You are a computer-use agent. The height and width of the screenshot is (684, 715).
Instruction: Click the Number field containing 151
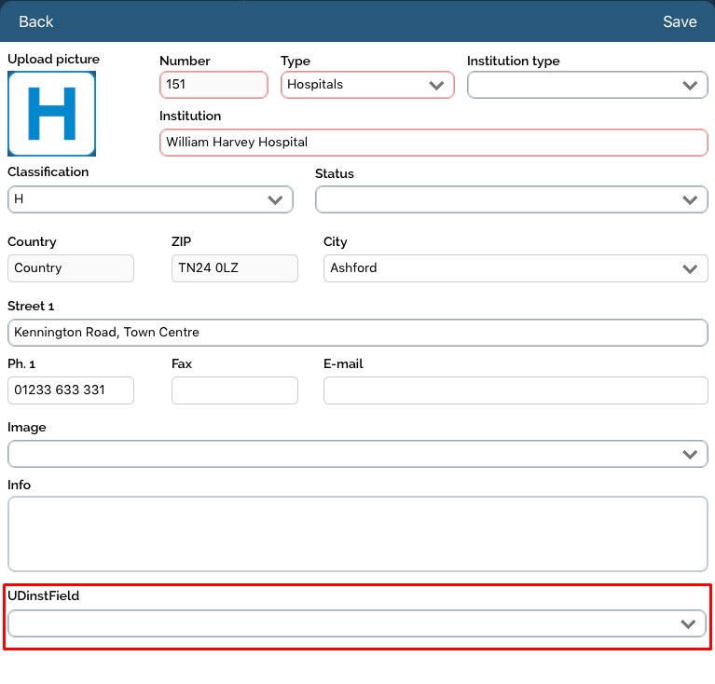point(213,85)
